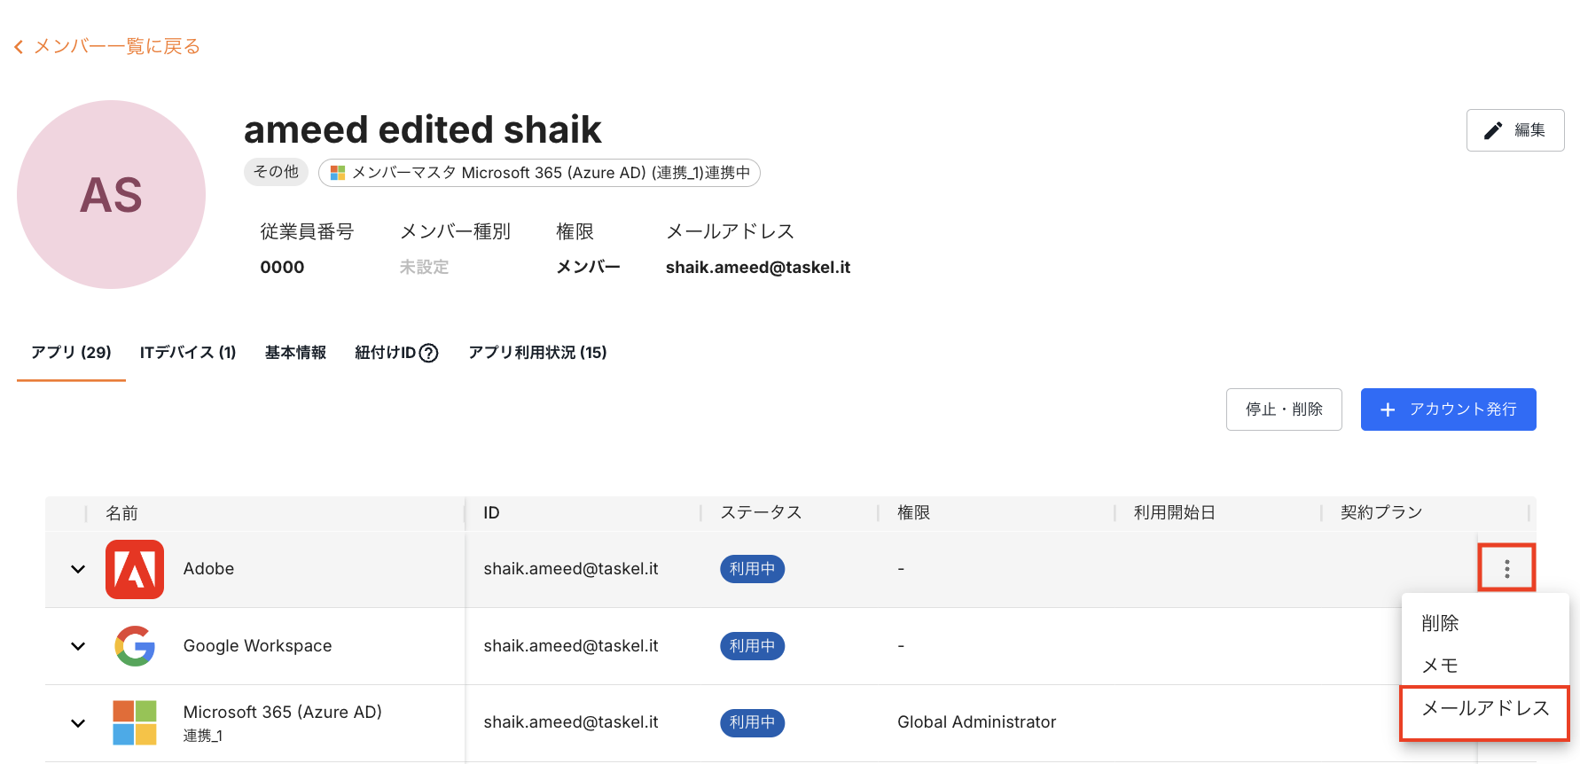
Task: Click the AS profile avatar
Action: pyautogui.click(x=111, y=194)
